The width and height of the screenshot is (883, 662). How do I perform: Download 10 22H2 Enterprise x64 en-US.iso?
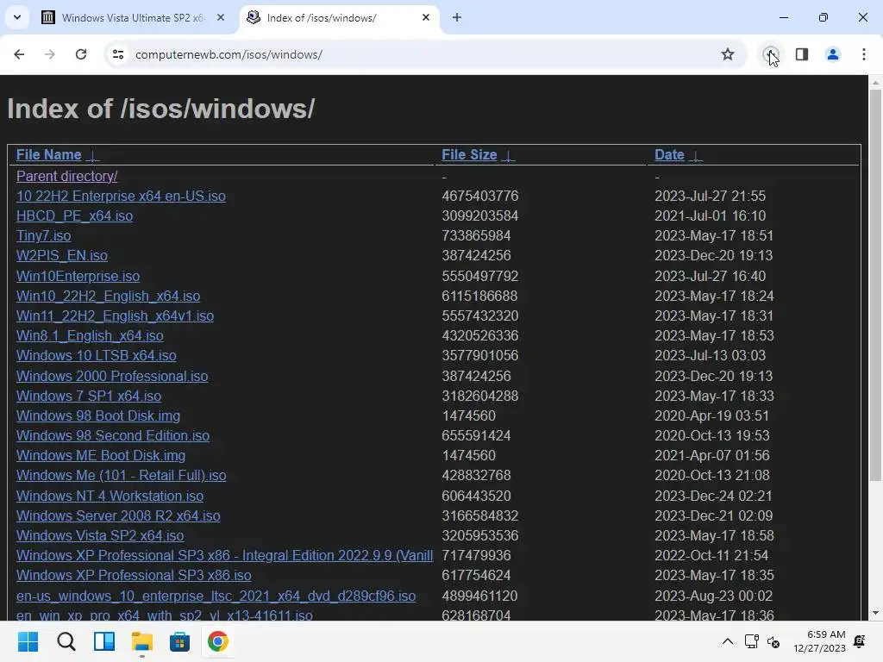(x=121, y=196)
